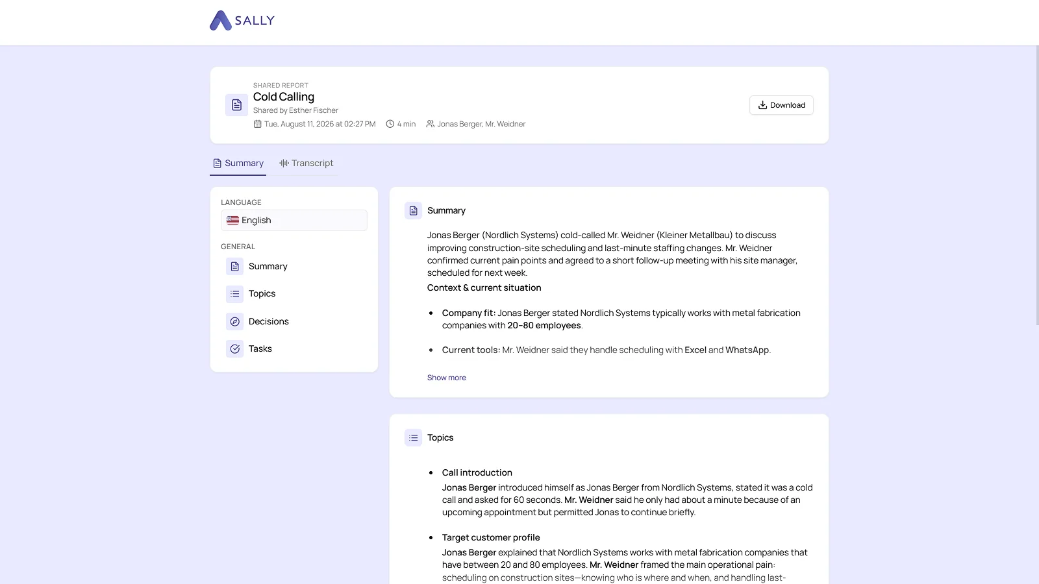Click the Summary icon in General sidebar
The height and width of the screenshot is (584, 1039).
click(234, 267)
